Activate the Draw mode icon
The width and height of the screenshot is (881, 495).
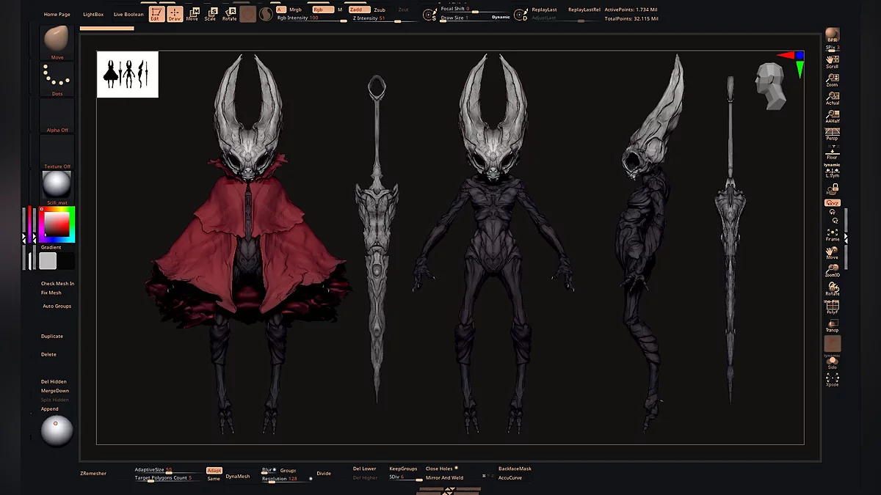click(x=175, y=14)
